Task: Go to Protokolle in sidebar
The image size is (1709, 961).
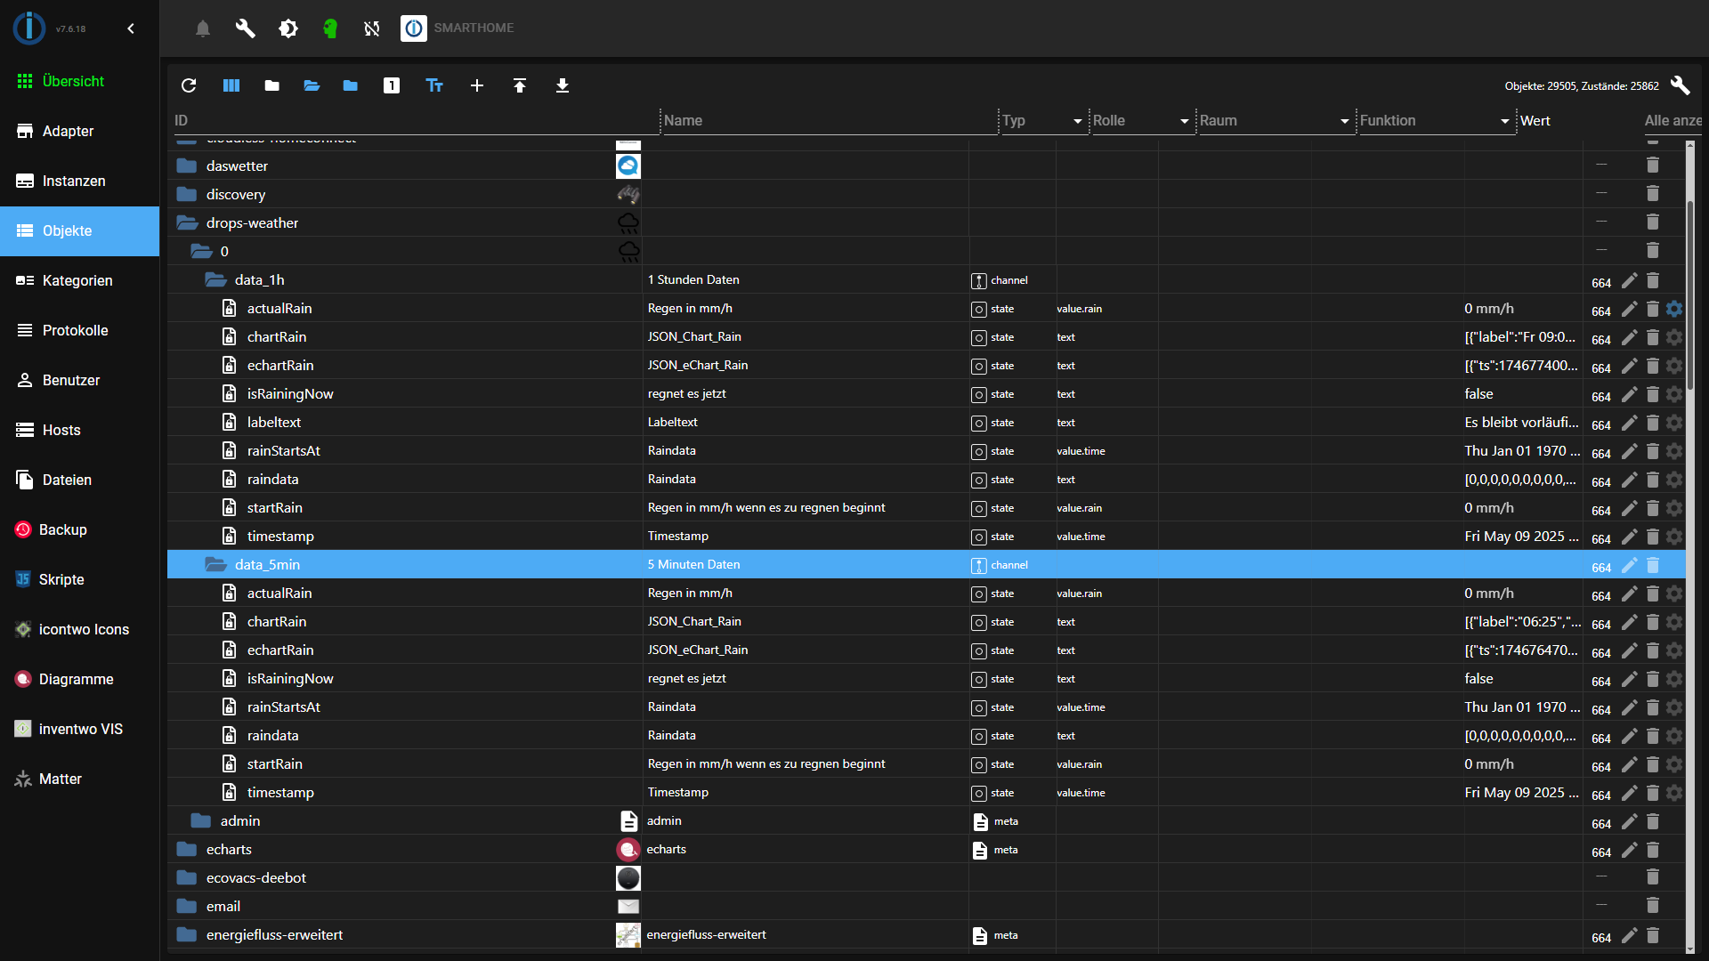Action: tap(75, 330)
